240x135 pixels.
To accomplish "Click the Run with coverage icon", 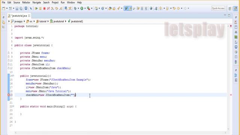I will click(x=88, y=8).
